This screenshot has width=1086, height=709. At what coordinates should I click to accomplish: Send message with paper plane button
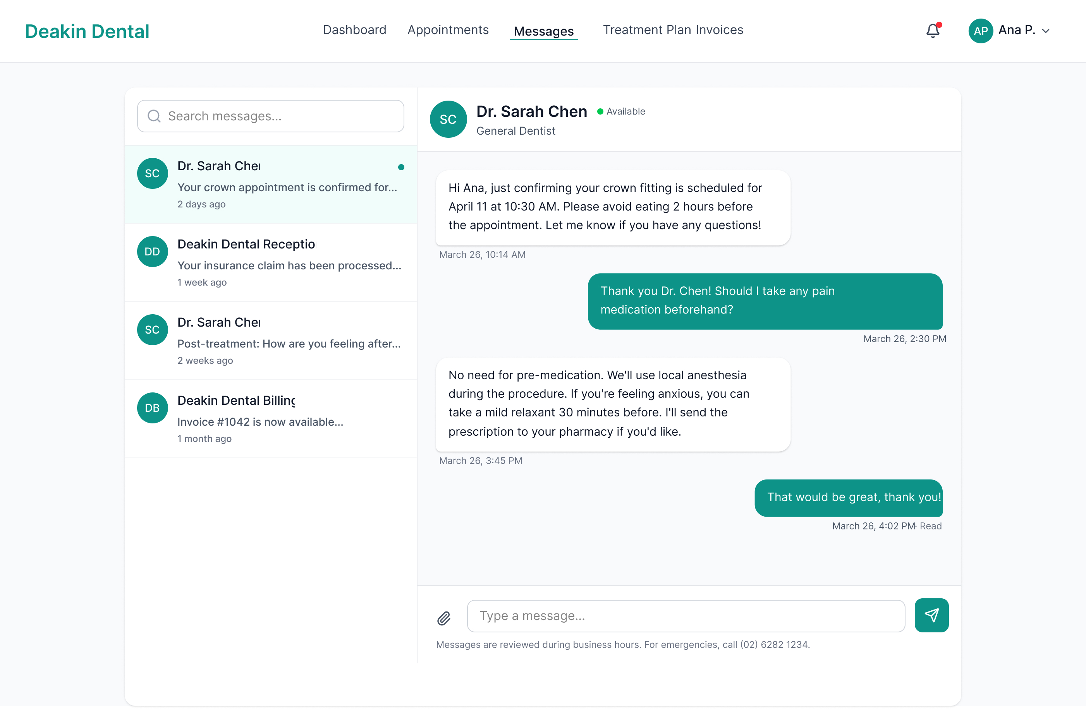(931, 615)
